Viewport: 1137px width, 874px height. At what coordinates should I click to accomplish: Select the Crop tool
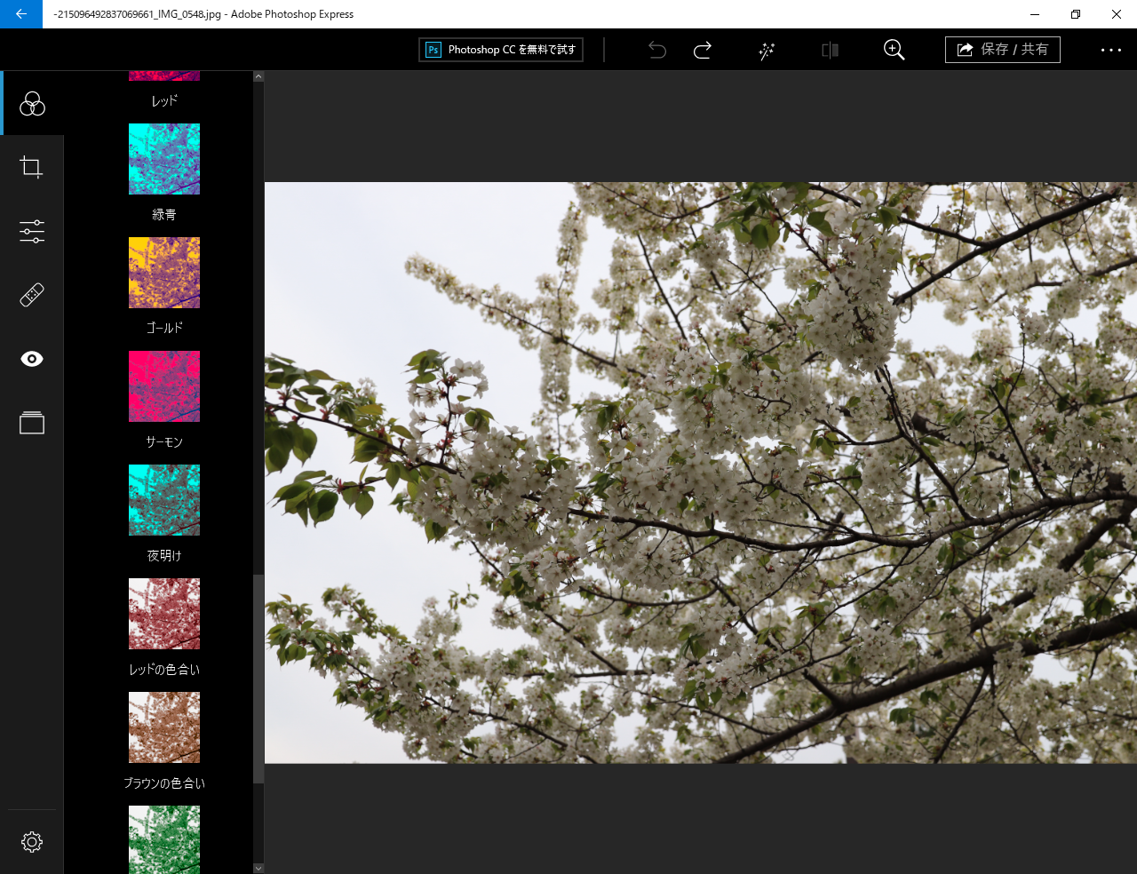point(32,167)
